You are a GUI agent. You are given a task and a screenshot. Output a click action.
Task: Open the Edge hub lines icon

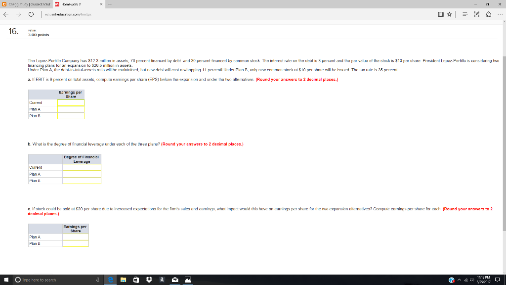[x=465, y=14]
